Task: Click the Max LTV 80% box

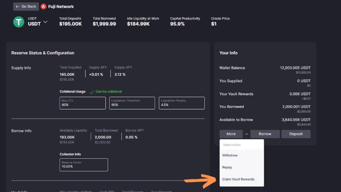Action: click(x=82, y=103)
